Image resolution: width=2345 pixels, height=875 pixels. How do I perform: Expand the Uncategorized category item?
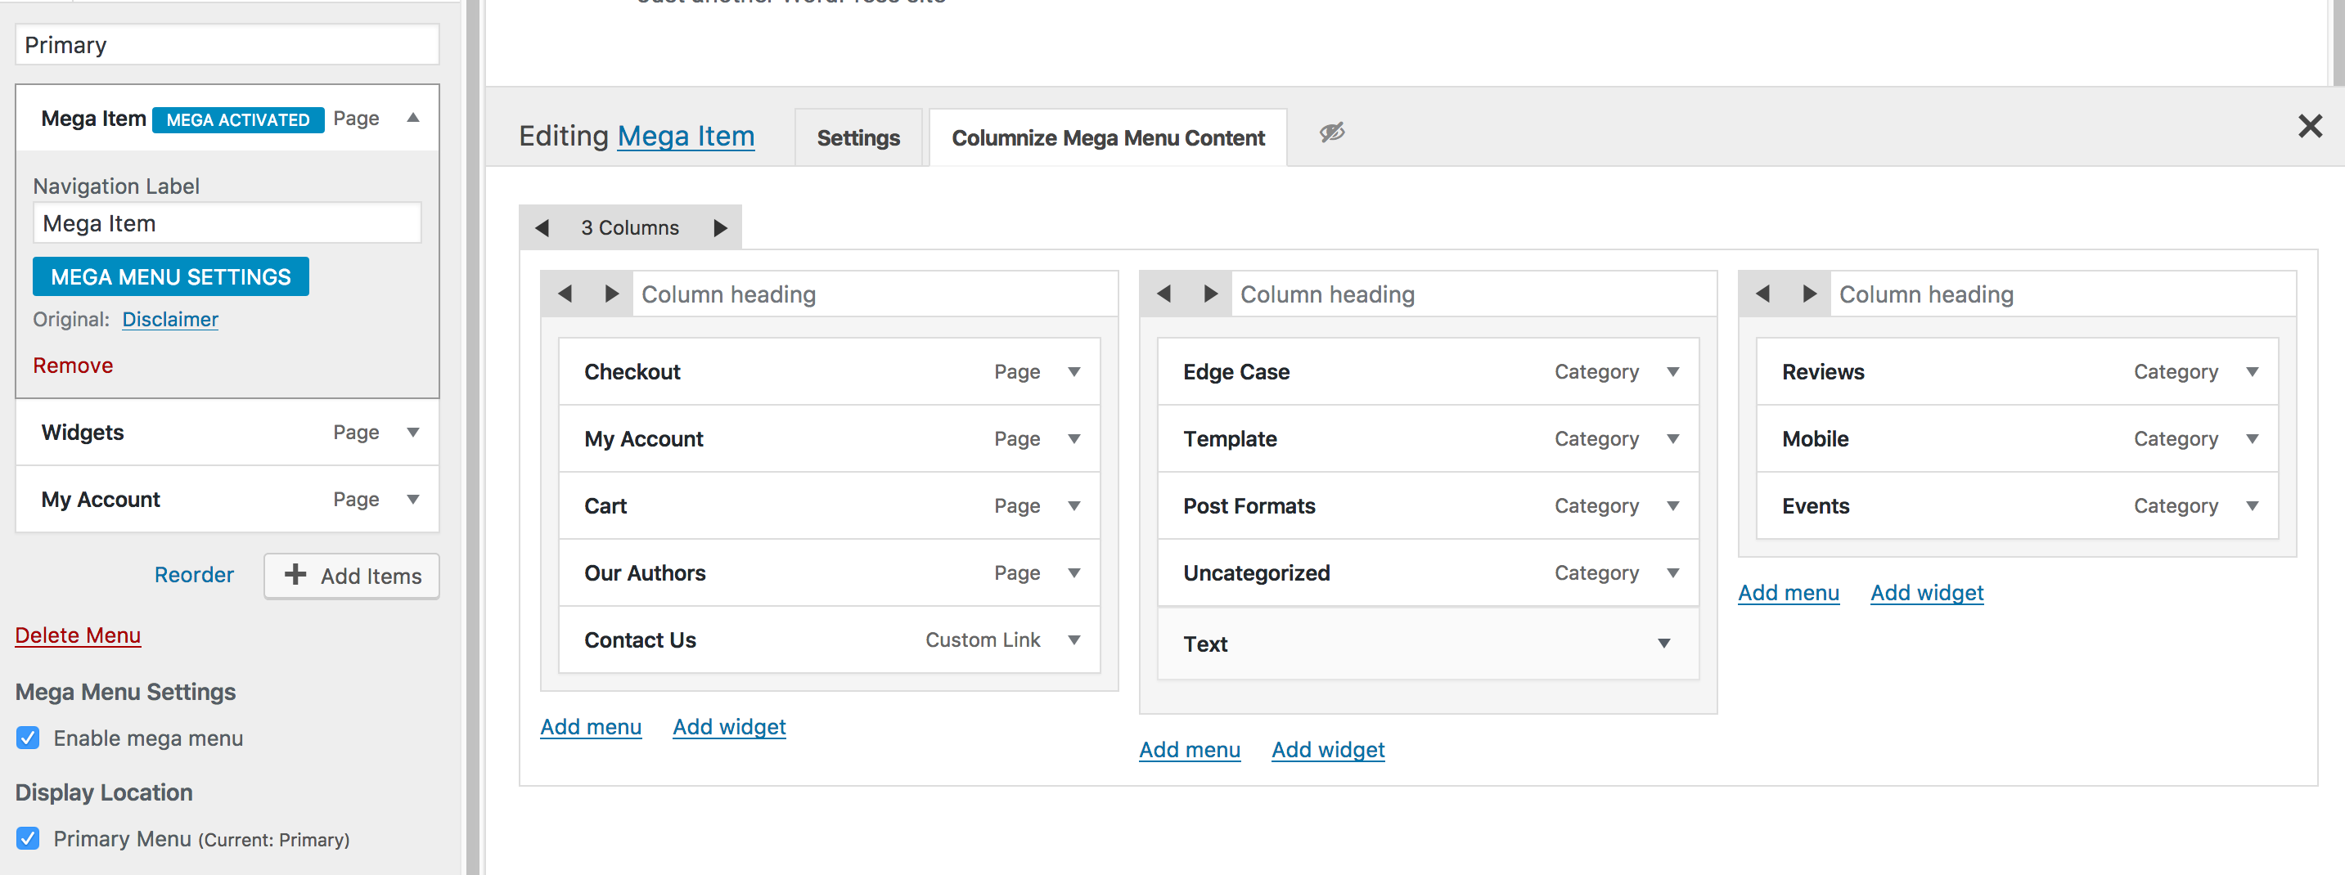click(x=1673, y=573)
